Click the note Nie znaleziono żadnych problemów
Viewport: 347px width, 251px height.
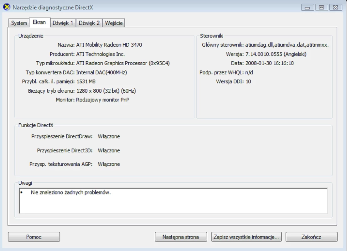(71, 192)
